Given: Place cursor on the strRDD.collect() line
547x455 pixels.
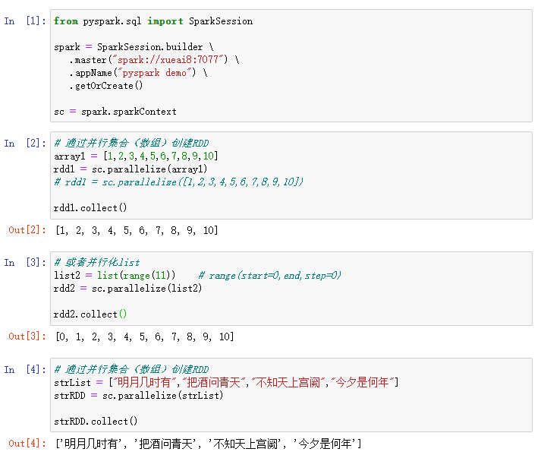Looking at the screenshot, I should [96, 421].
